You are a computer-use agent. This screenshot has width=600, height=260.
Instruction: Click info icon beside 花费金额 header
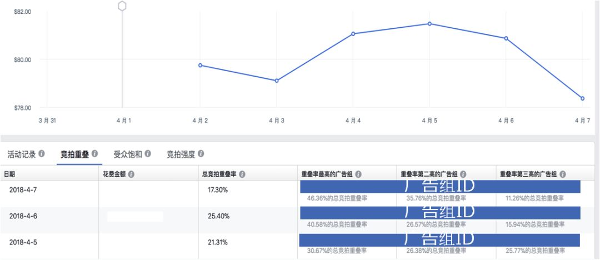131,174
